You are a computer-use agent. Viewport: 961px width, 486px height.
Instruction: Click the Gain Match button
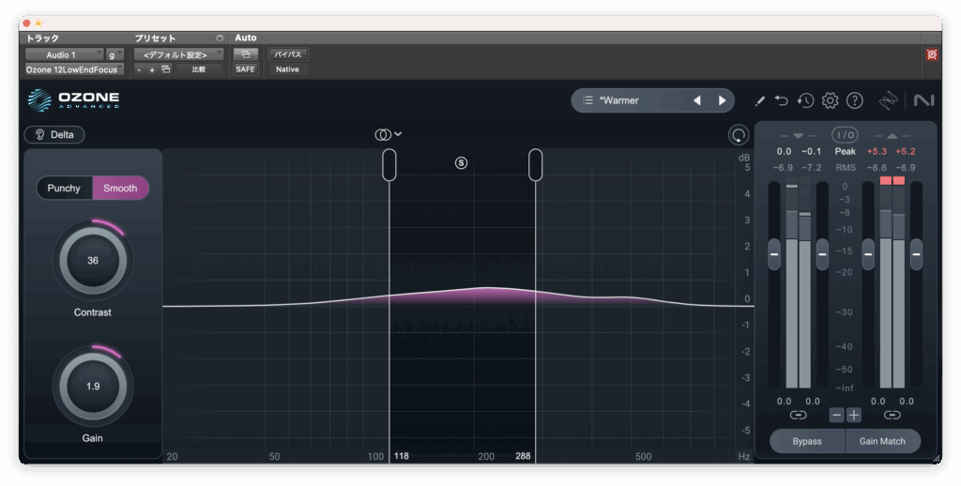(882, 441)
